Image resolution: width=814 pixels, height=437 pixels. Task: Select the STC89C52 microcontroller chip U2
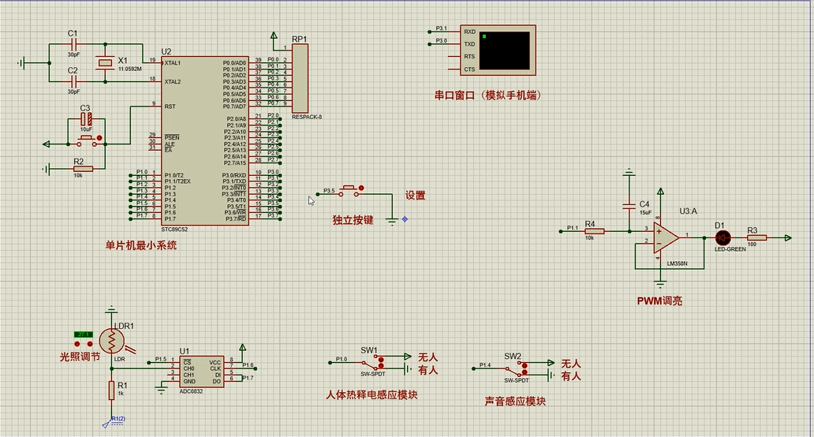(x=204, y=140)
